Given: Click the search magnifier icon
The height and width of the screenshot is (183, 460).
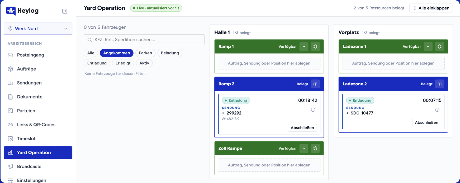Looking at the screenshot, I should (x=90, y=40).
